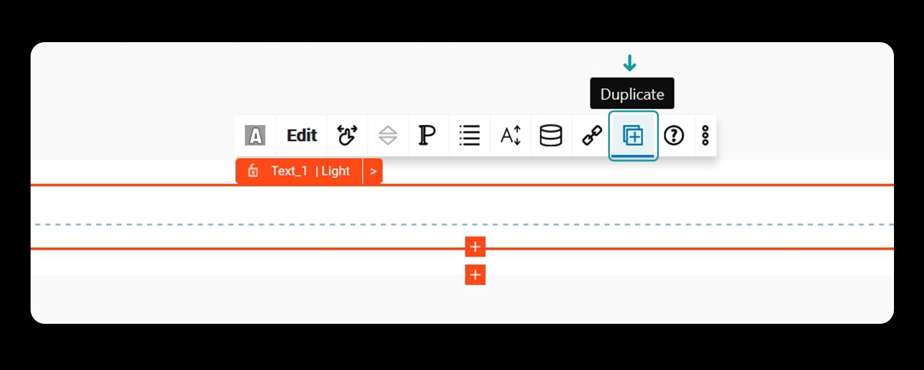Select the paragraph 'P' style icon
924x370 pixels.
pos(427,136)
